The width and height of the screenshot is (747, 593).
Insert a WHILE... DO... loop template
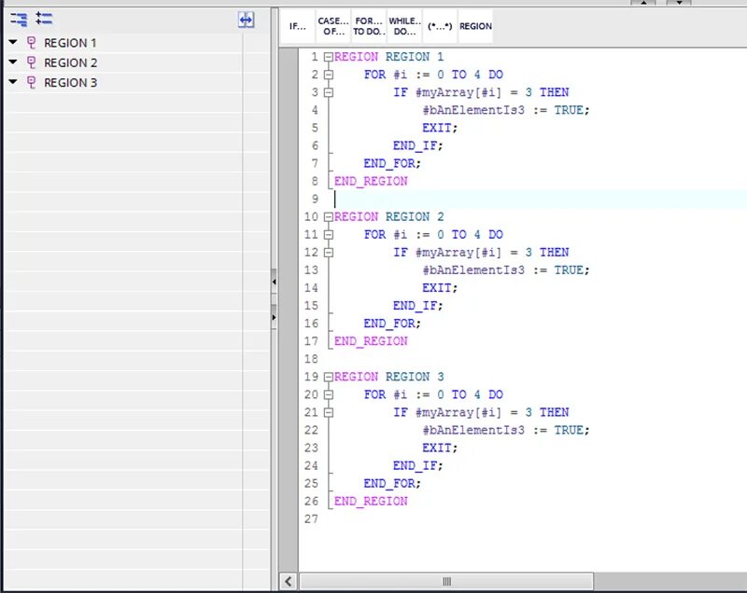(404, 26)
